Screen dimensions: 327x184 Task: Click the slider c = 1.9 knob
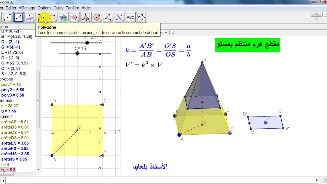(x=77, y=53)
